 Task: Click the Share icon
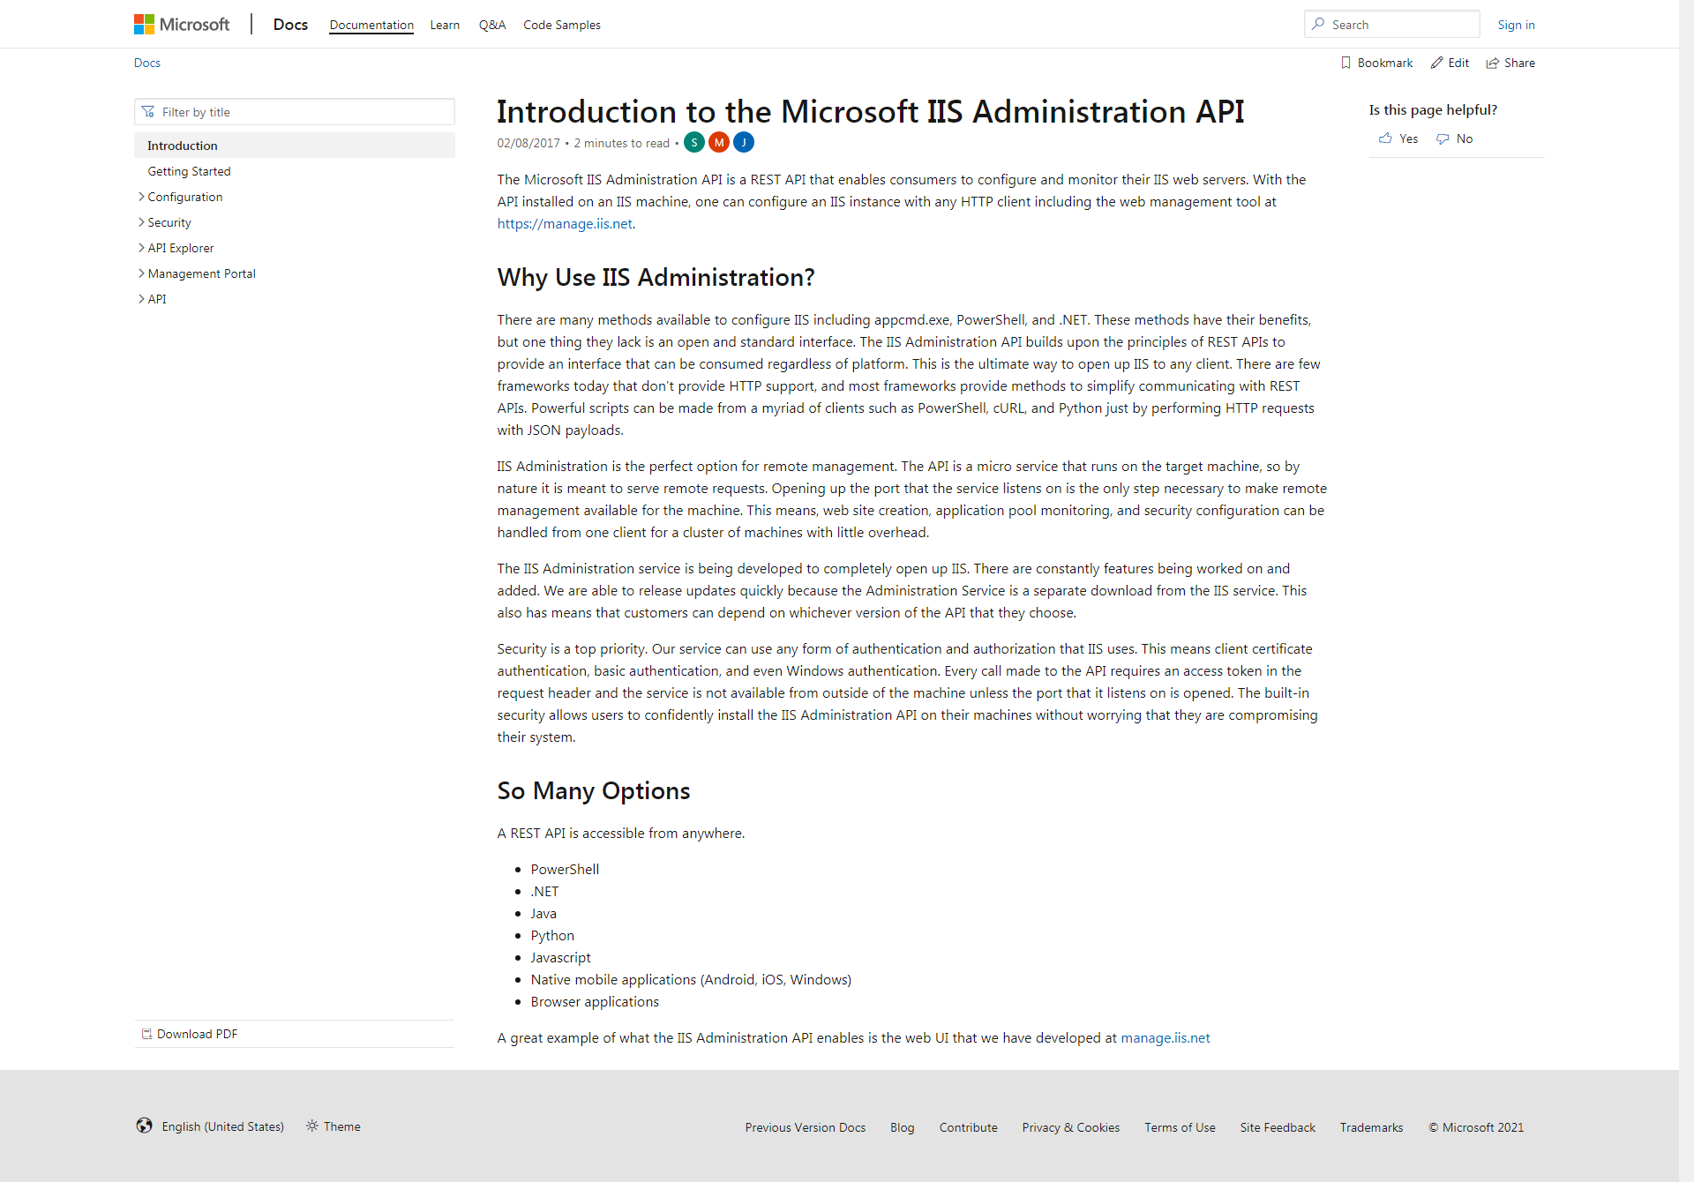(x=1493, y=63)
